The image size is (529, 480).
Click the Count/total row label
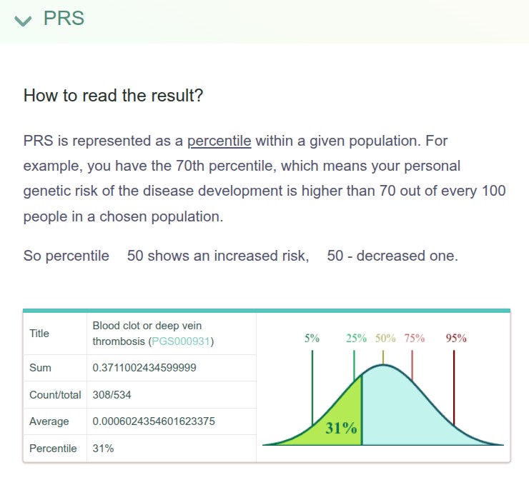pyautogui.click(x=55, y=395)
